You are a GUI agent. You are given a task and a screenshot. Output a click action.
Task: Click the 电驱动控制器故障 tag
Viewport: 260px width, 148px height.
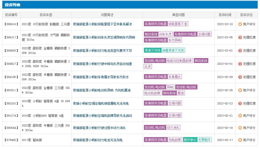click(x=179, y=61)
